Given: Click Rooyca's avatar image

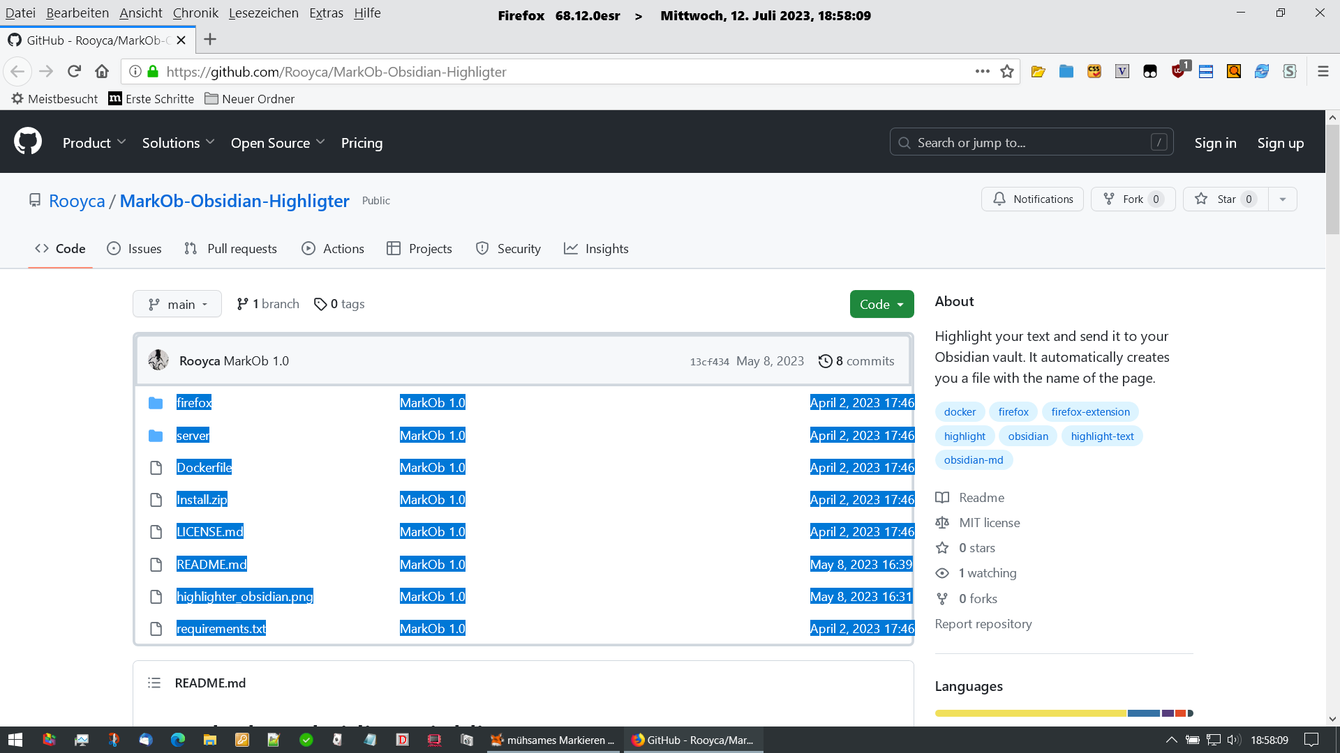Looking at the screenshot, I should click(x=158, y=360).
